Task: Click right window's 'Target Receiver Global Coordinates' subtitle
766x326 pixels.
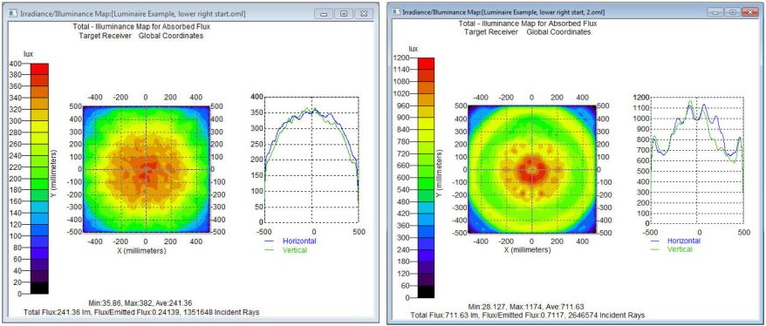Action: pyautogui.click(x=528, y=32)
